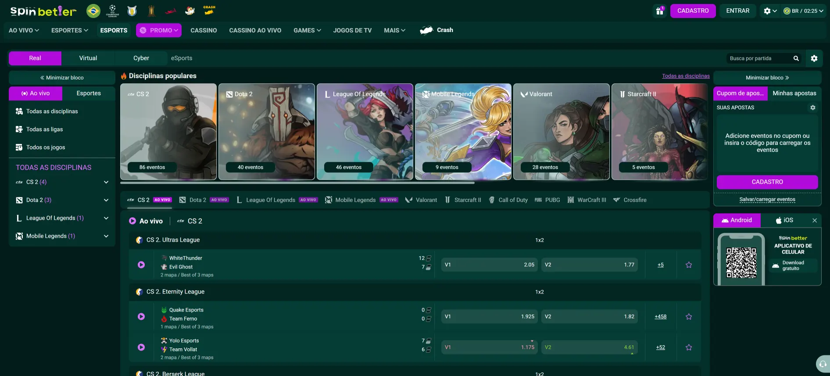Open the Brazil flag icon in header

[93, 11]
